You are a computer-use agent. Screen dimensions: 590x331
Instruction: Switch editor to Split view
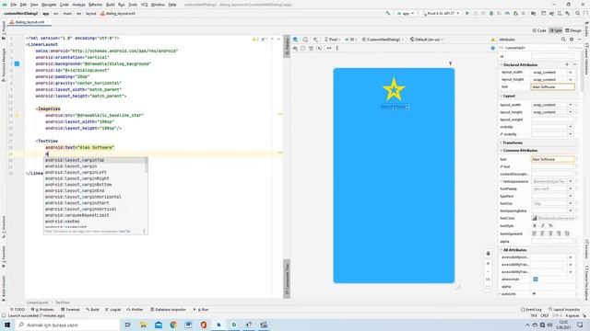pyautogui.click(x=556, y=30)
